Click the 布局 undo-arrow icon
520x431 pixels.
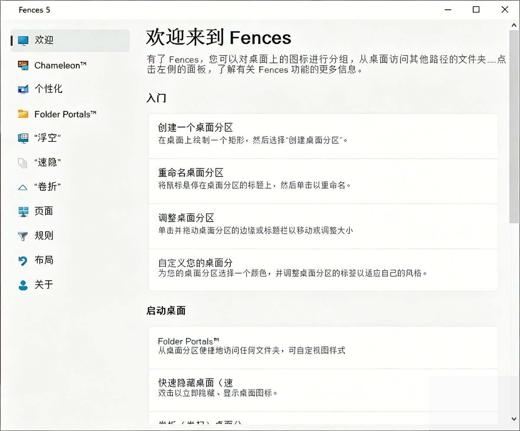pos(23,261)
